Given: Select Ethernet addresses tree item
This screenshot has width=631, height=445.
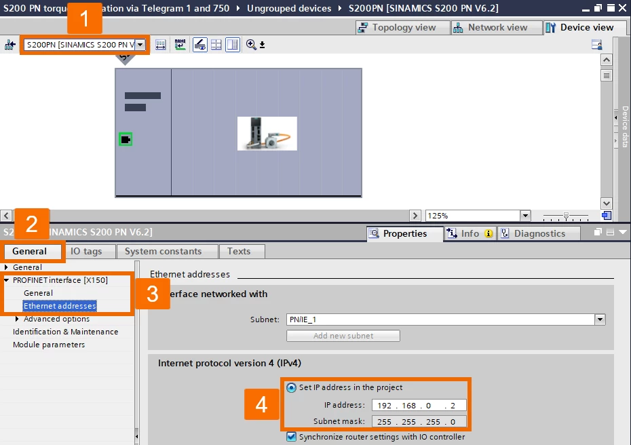Looking at the screenshot, I should (60, 306).
